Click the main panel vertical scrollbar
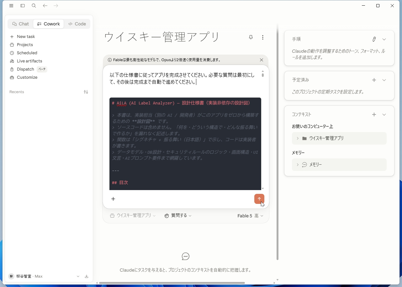Screen dimensions: 402x287 (x=277, y=141)
